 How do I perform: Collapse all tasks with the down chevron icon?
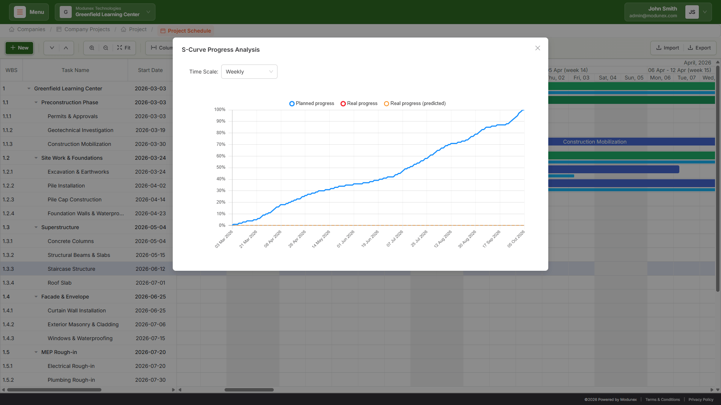(x=52, y=48)
